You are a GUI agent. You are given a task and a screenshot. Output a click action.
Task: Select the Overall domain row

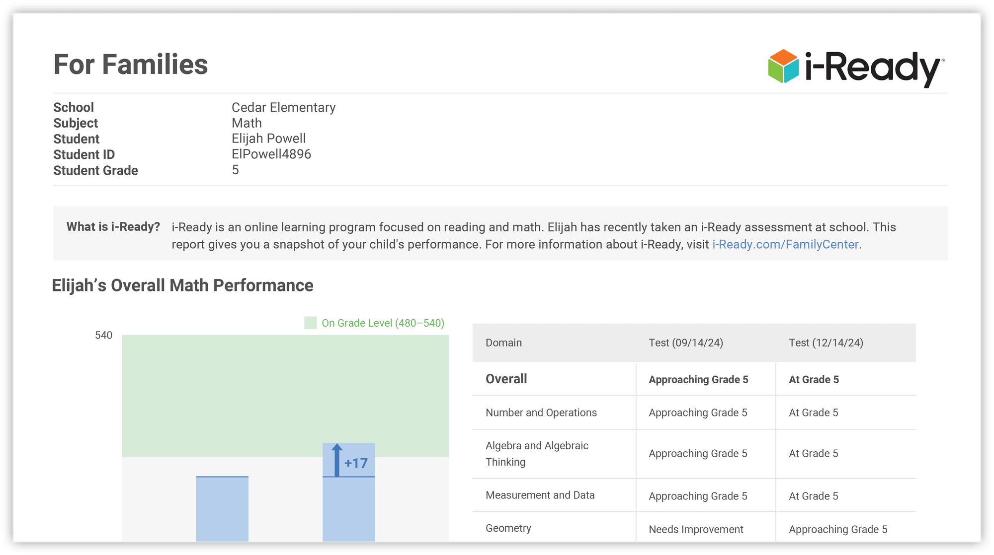click(506, 379)
